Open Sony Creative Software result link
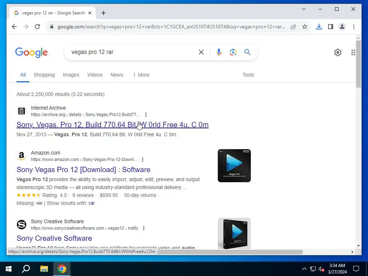Screen dimensions: 368x276 coord(54,238)
